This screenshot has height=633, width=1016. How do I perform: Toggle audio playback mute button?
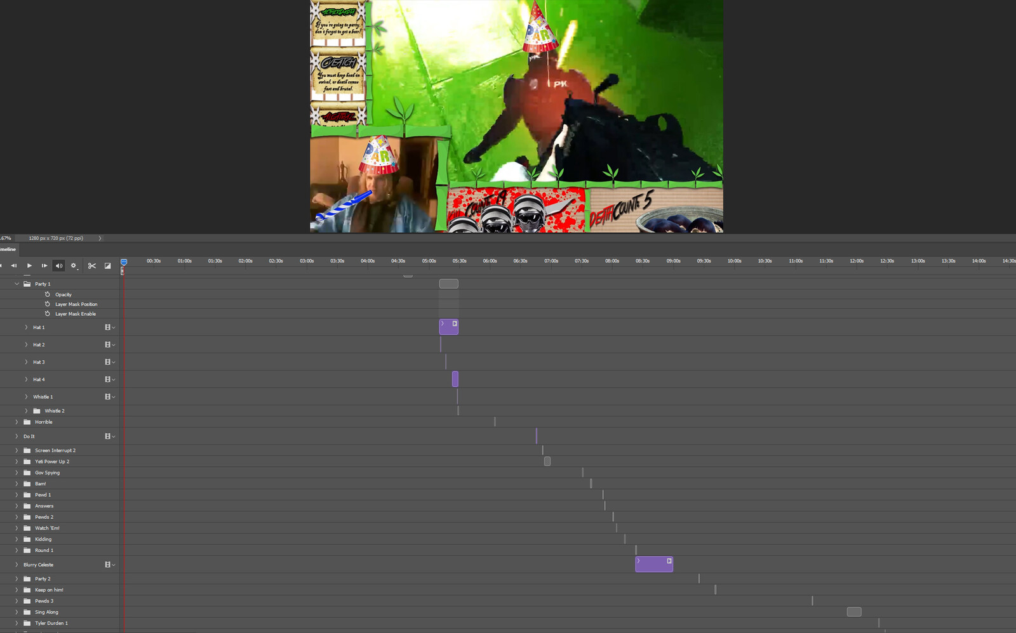pyautogui.click(x=58, y=266)
